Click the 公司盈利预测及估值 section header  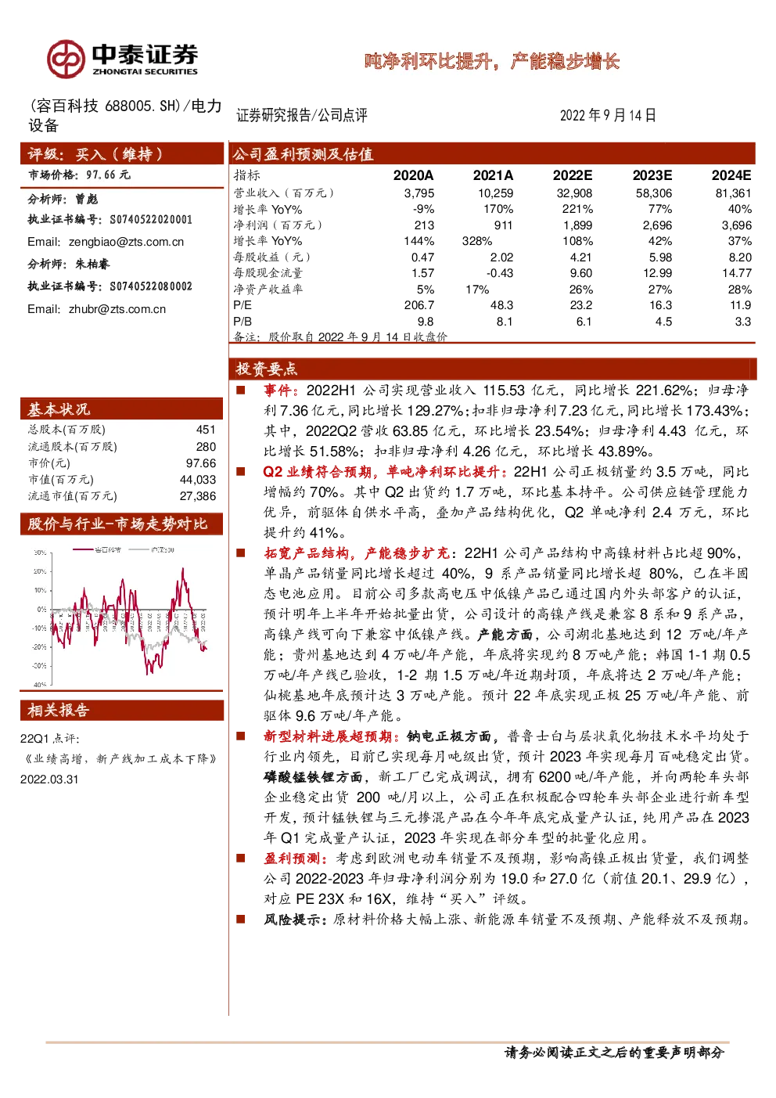click(492, 154)
